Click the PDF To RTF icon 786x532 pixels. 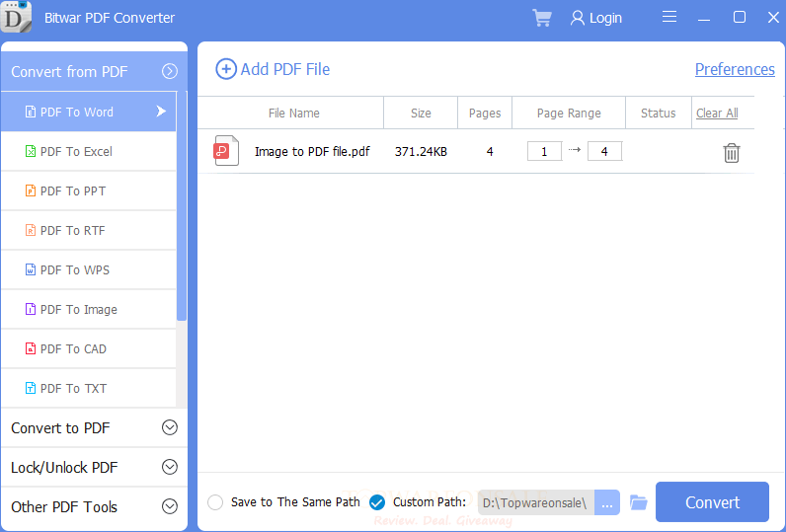coord(31,230)
